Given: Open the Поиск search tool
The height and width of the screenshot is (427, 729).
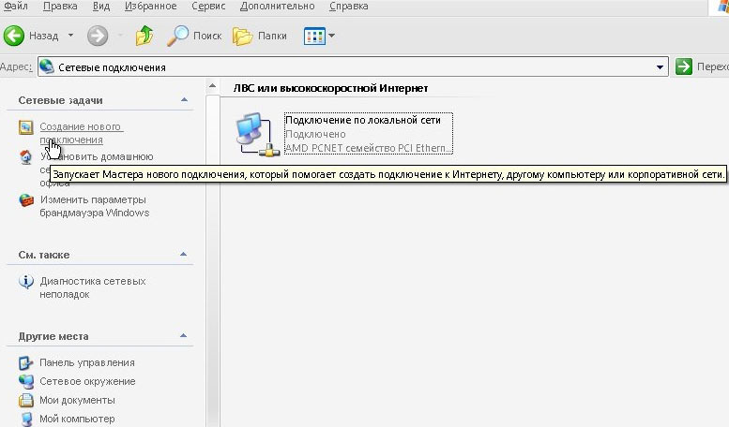Looking at the screenshot, I should pyautogui.click(x=193, y=37).
